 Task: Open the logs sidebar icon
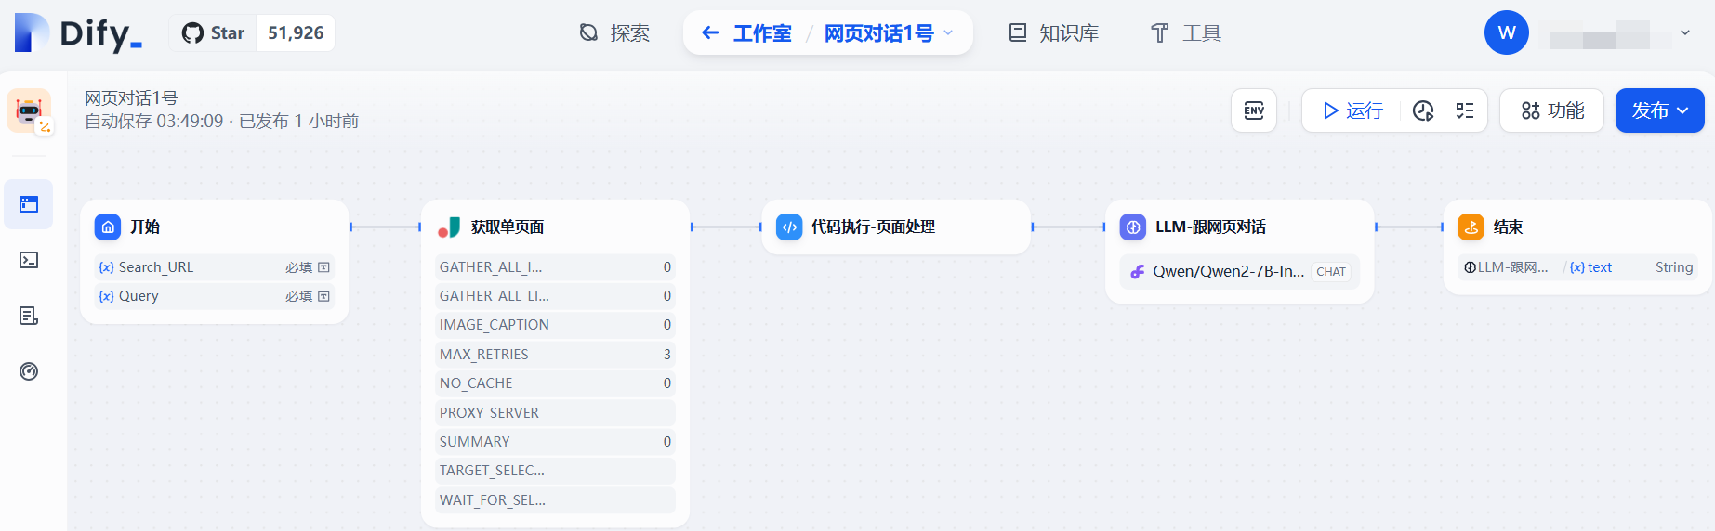pos(29,316)
